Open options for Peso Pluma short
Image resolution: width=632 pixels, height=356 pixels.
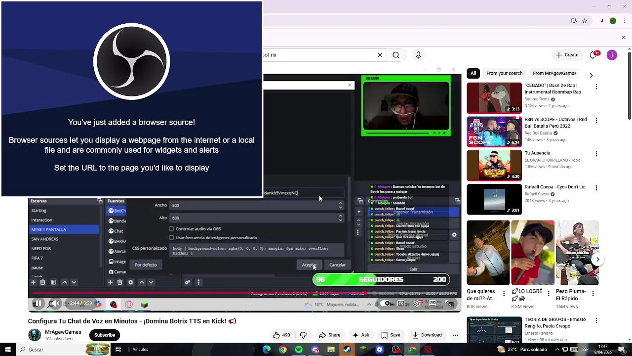click(593, 294)
